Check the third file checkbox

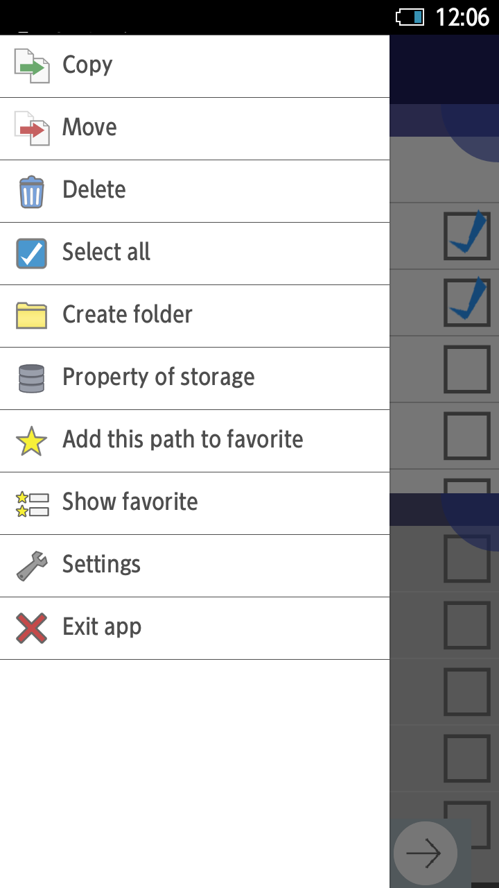tap(466, 370)
